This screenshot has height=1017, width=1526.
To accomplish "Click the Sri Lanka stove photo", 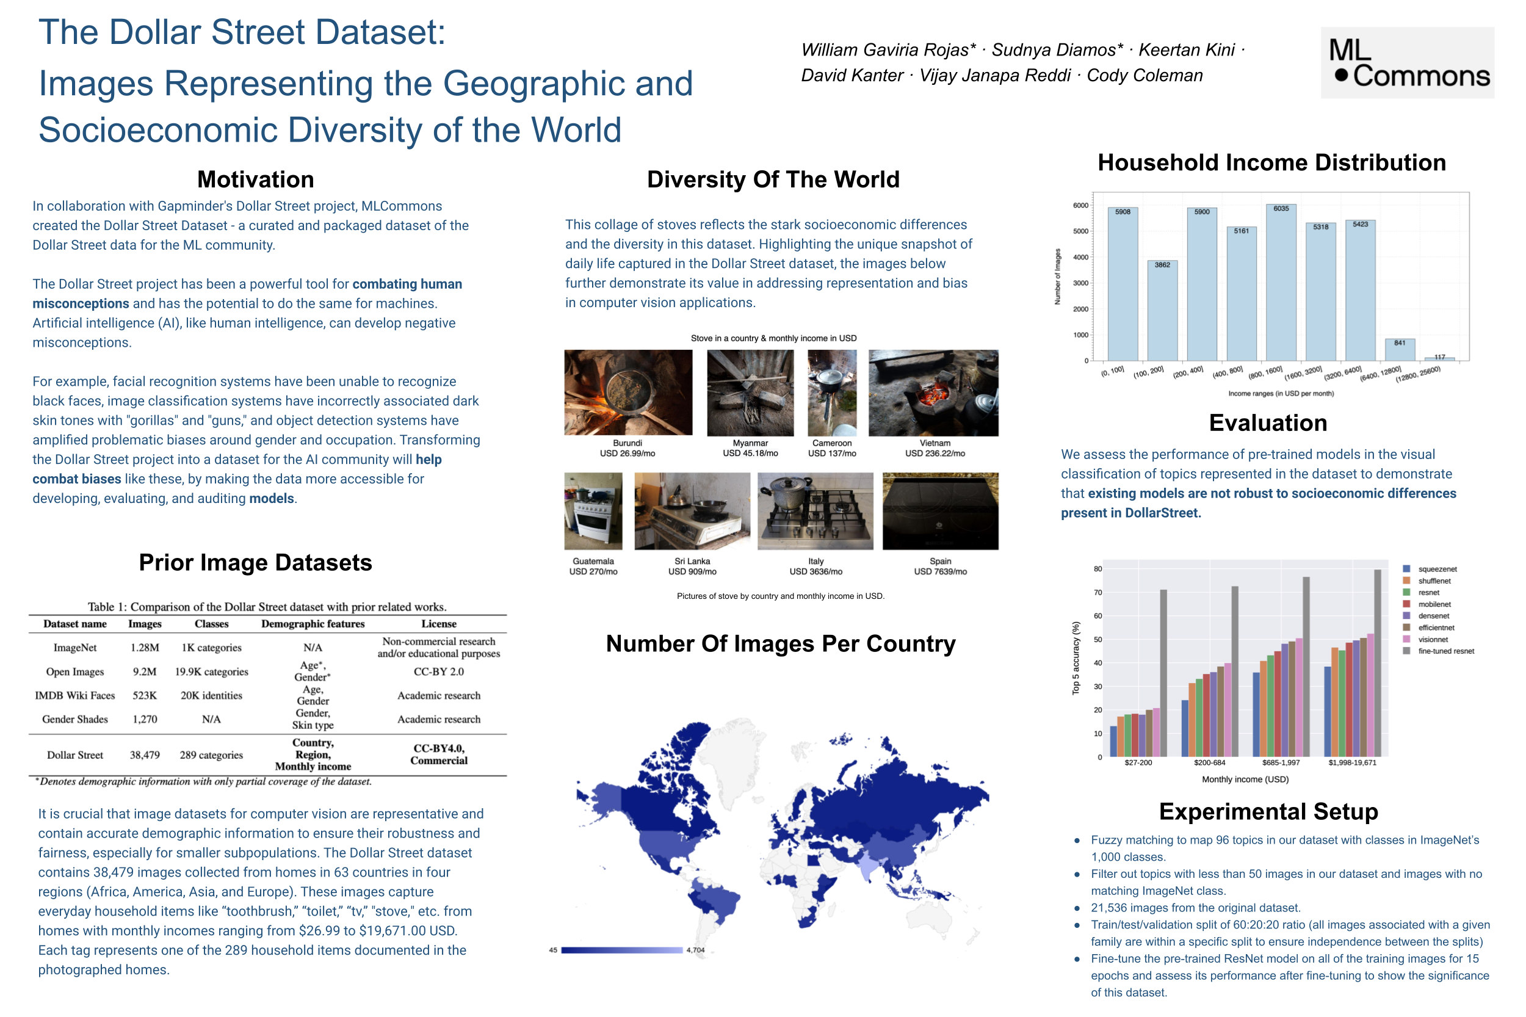I will [x=692, y=510].
